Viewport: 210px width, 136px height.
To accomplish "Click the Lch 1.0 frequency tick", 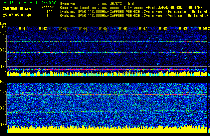I will [x=3, y=34].
